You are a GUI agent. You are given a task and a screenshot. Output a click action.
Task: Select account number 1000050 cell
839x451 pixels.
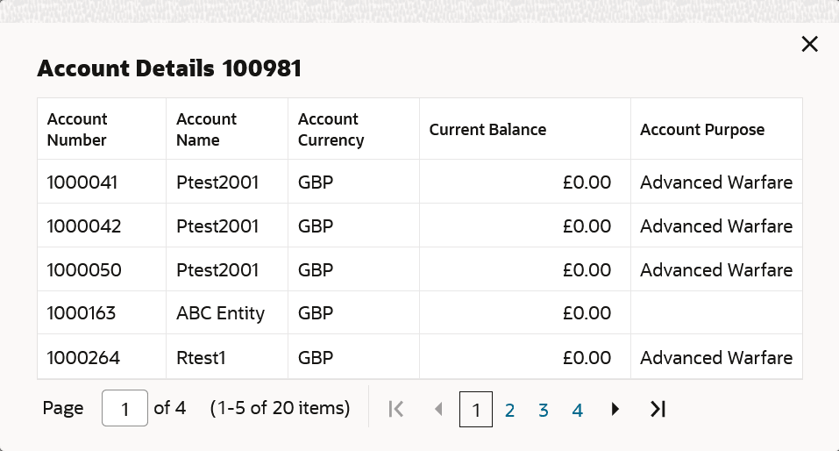click(84, 270)
